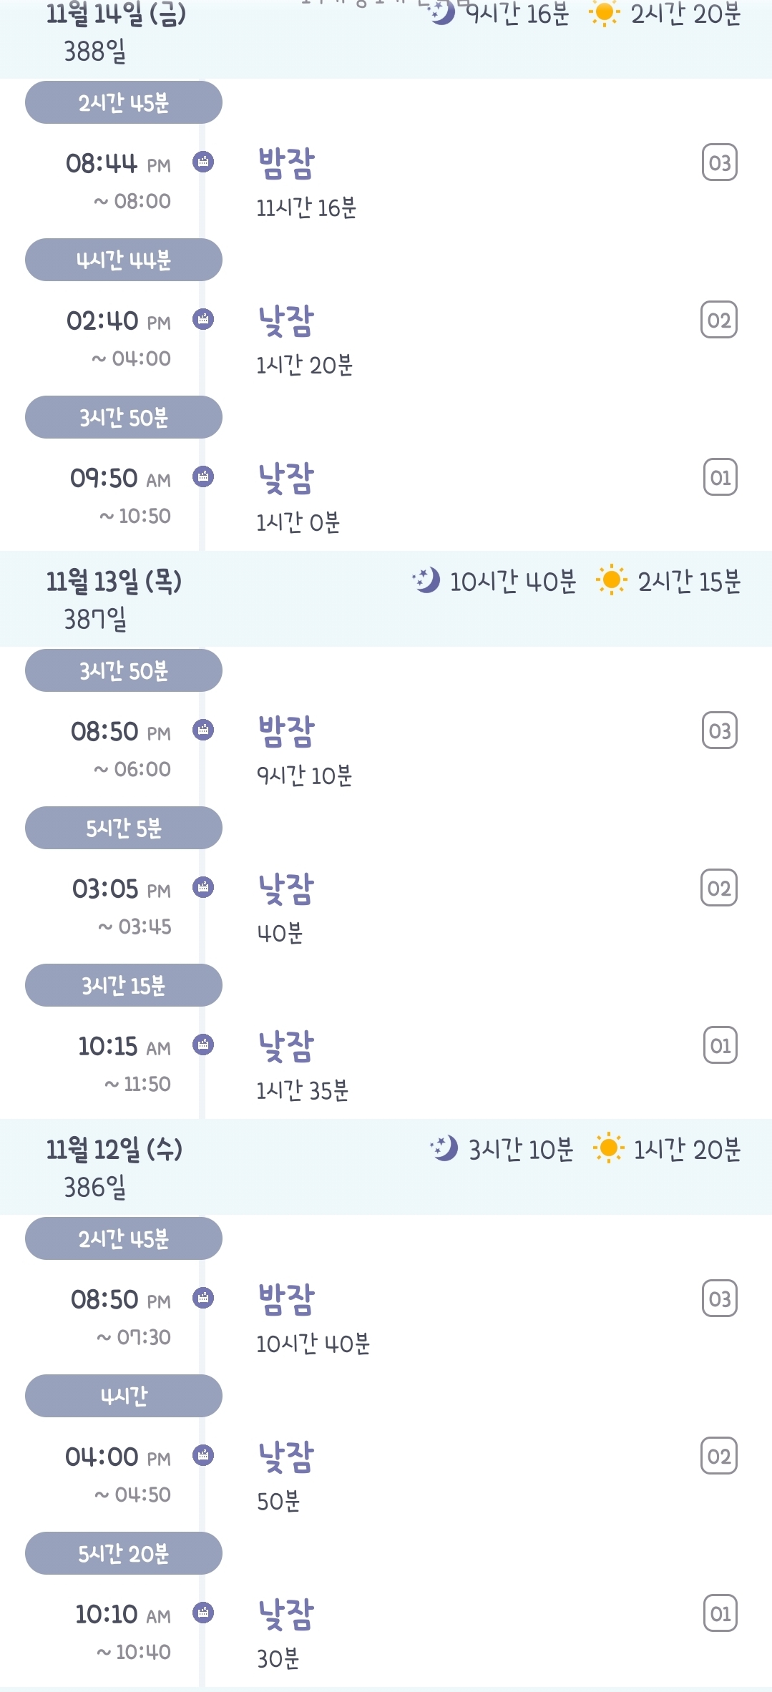Tap the sun icon in the 11월 12일 header
Screen dimensions: 772x1692
pyautogui.click(x=608, y=1148)
